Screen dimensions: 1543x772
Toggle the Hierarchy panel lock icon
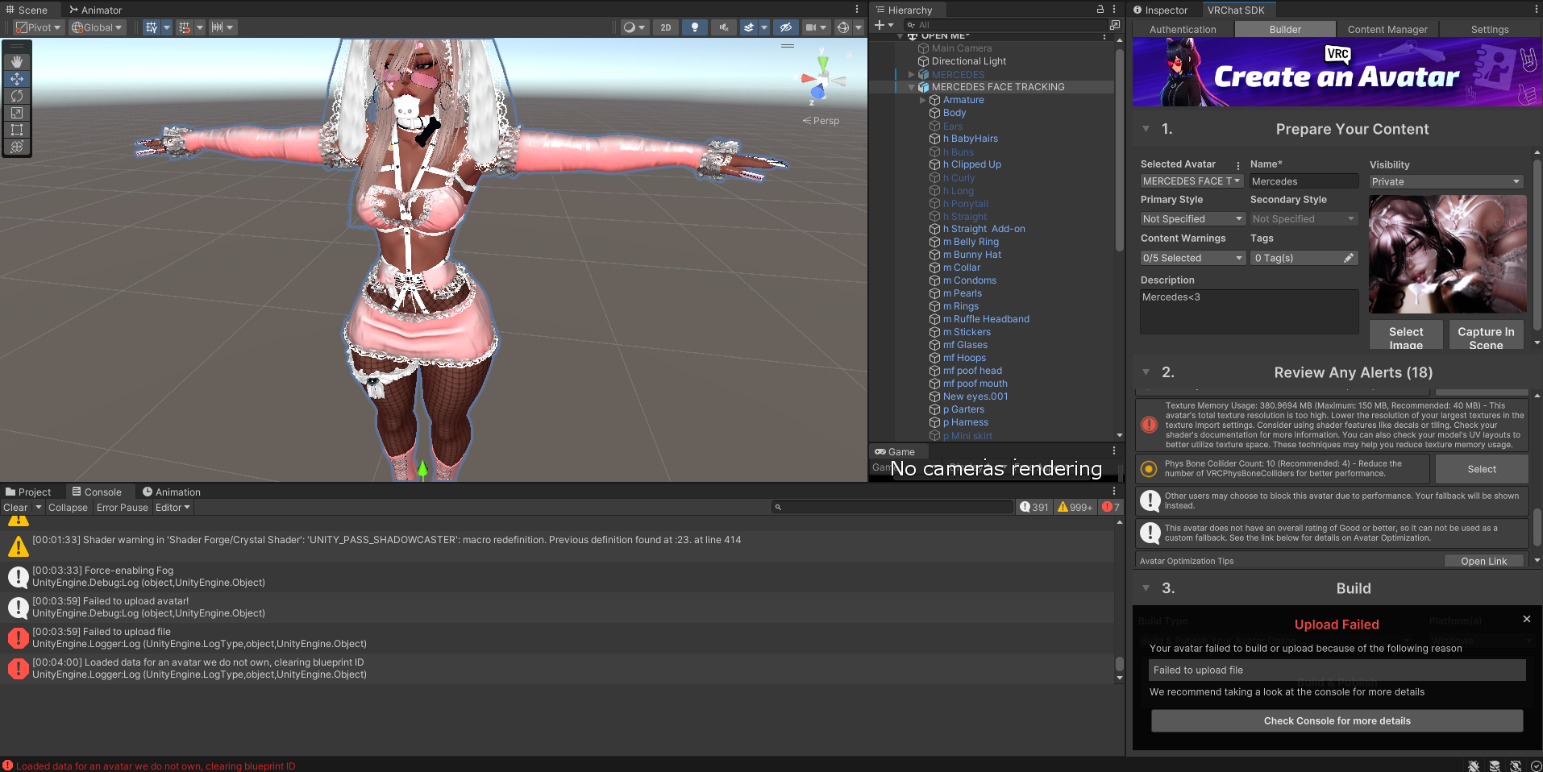tap(1100, 10)
